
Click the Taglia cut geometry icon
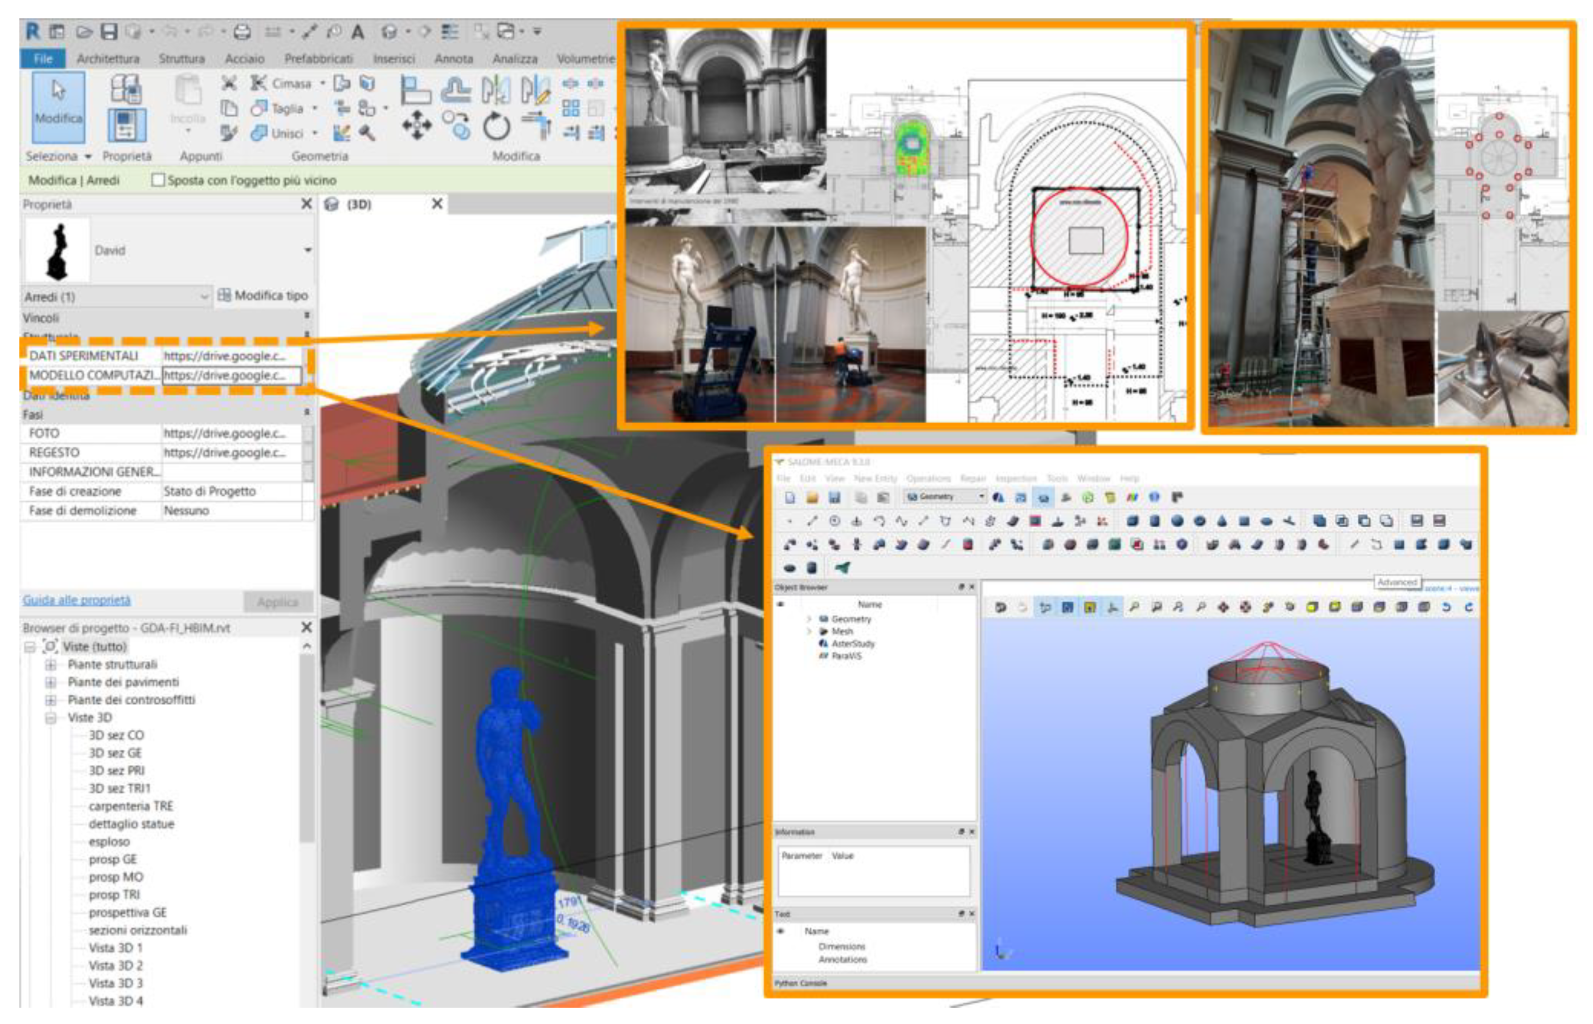tap(259, 109)
